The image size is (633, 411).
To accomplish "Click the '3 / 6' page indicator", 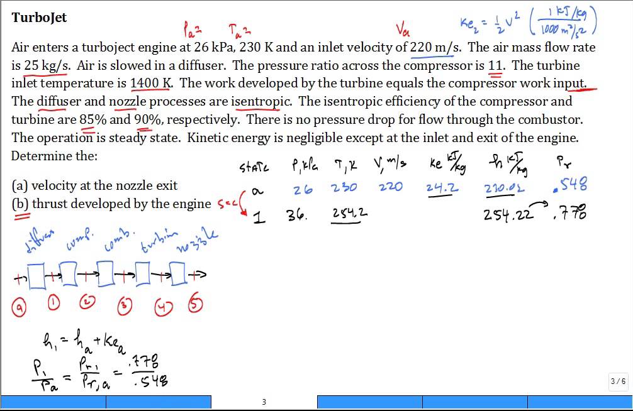I will point(618,381).
